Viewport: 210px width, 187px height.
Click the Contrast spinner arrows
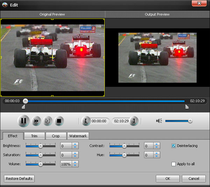click(x=157, y=146)
